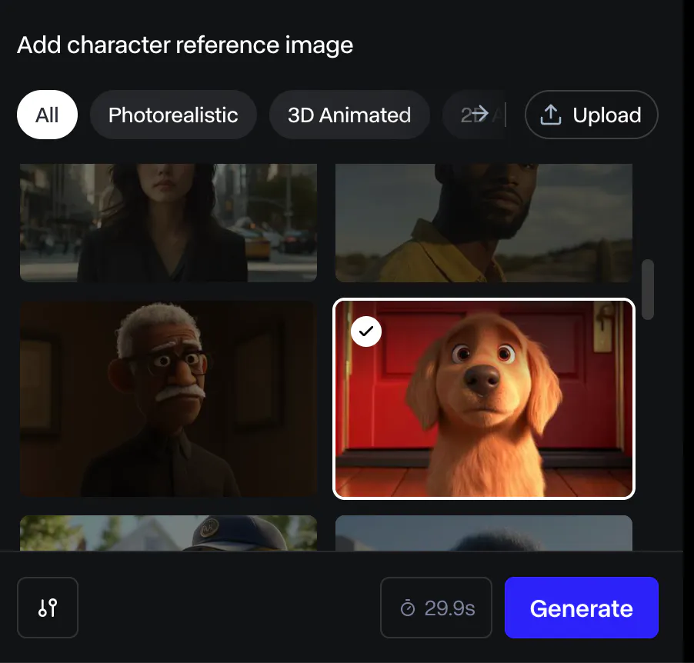Filter by Photorealistic characters

coord(173,115)
